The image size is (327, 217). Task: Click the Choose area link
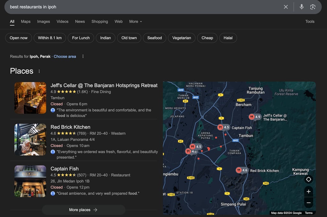tap(65, 56)
